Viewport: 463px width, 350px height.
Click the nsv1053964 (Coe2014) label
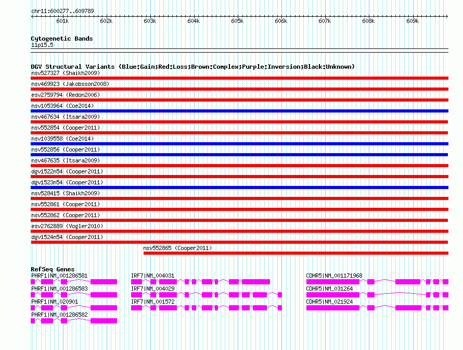(x=62, y=106)
